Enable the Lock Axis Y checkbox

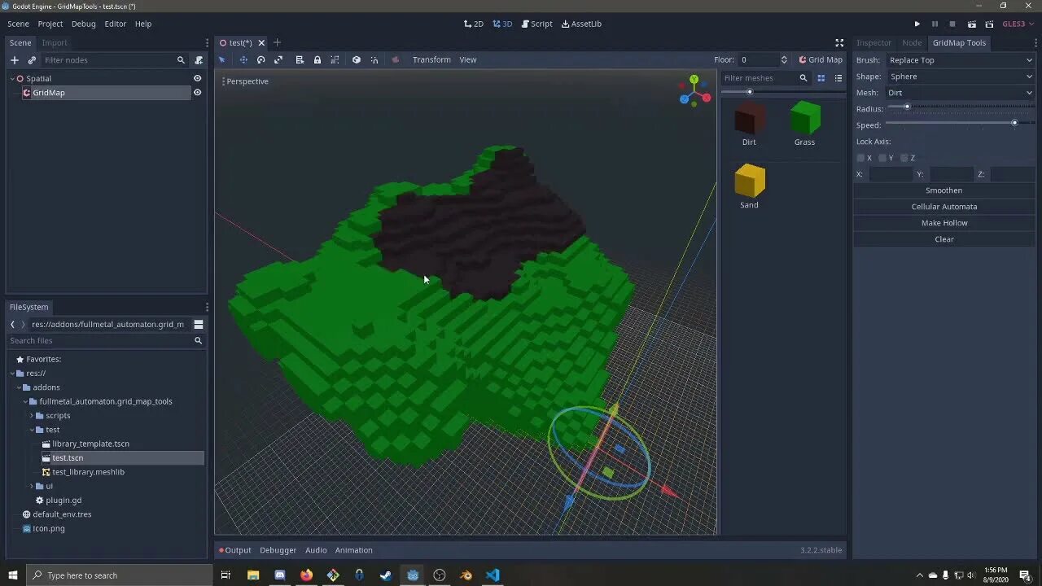[x=882, y=158]
